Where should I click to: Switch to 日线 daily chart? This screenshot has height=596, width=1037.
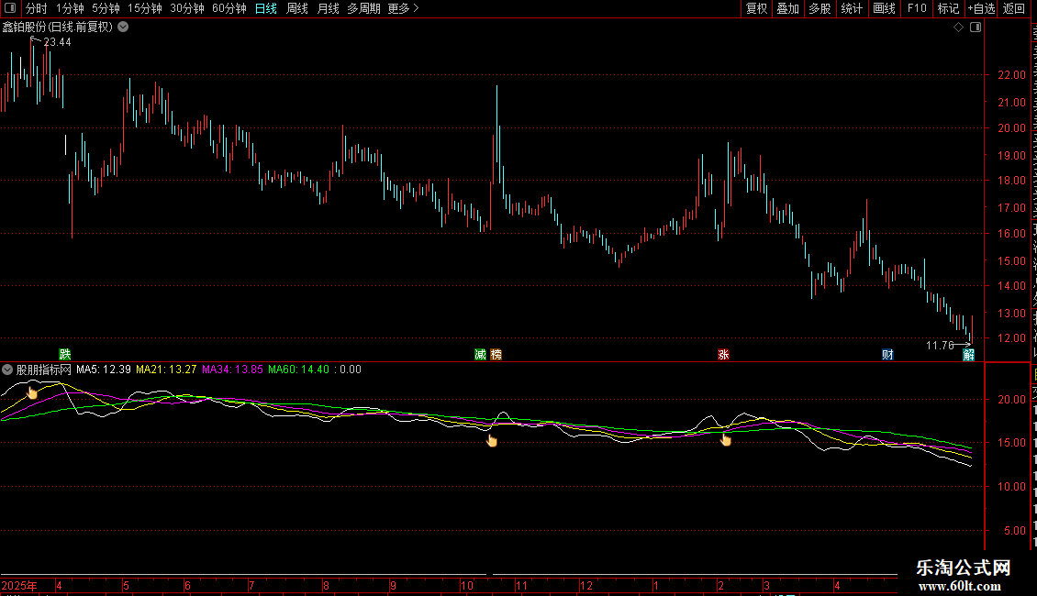tap(266, 8)
